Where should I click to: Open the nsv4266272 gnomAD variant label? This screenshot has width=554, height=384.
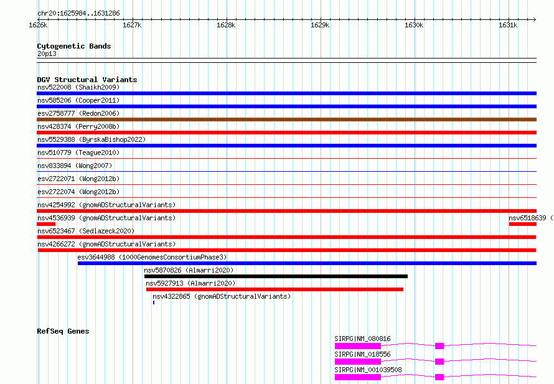(x=106, y=244)
